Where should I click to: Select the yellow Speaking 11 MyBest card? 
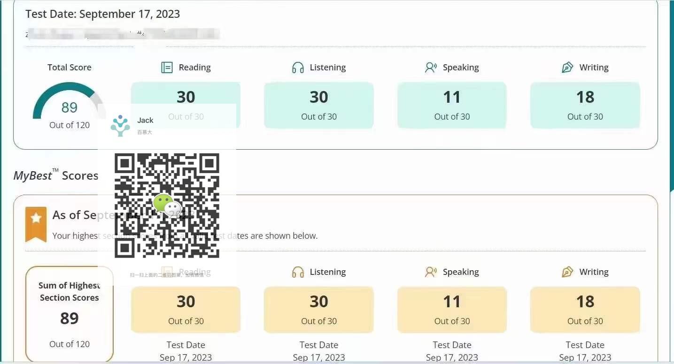point(452,310)
